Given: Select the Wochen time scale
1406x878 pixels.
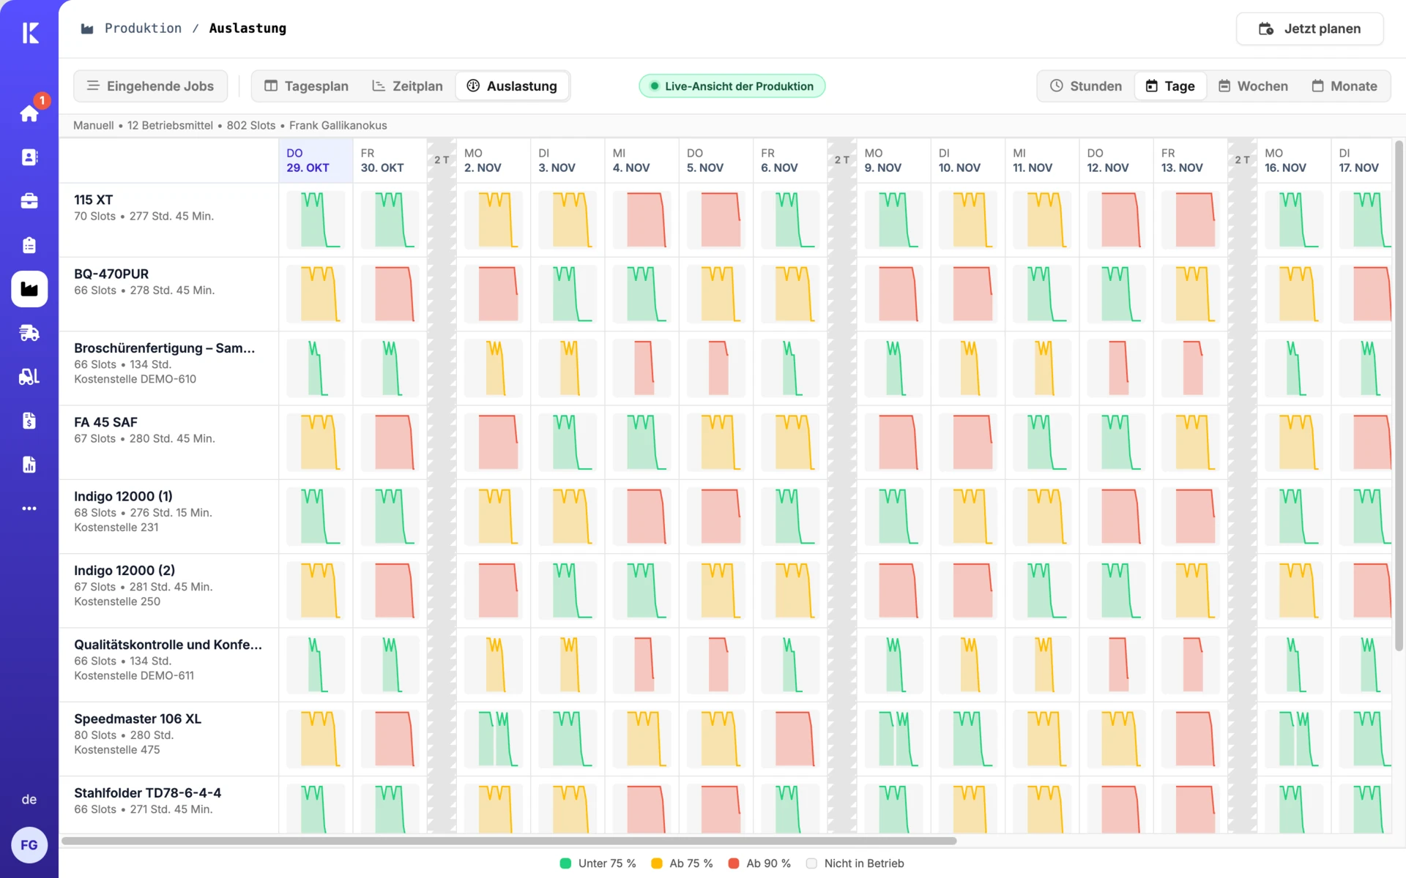Looking at the screenshot, I should coord(1253,86).
